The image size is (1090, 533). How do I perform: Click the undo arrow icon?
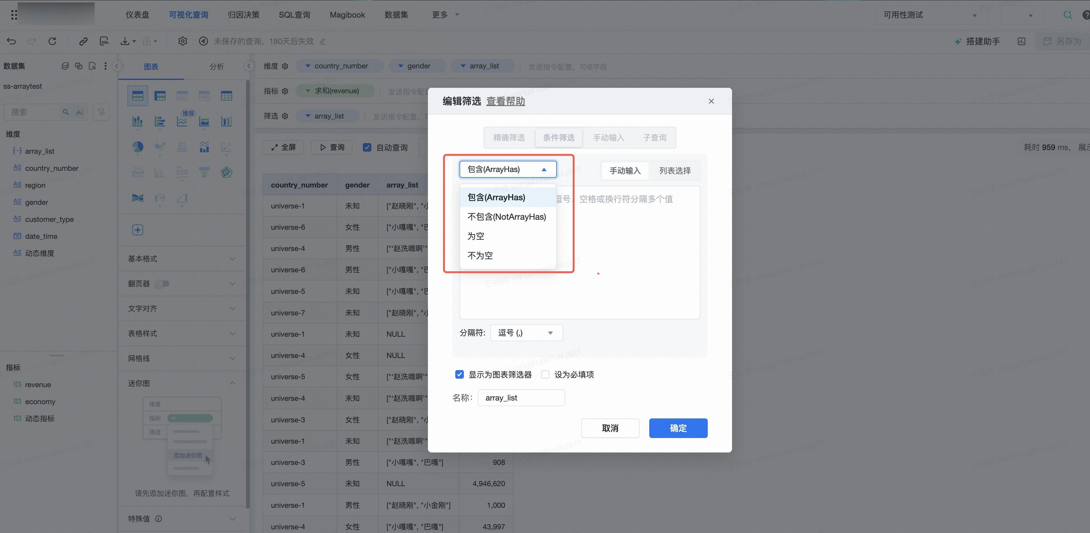12,41
